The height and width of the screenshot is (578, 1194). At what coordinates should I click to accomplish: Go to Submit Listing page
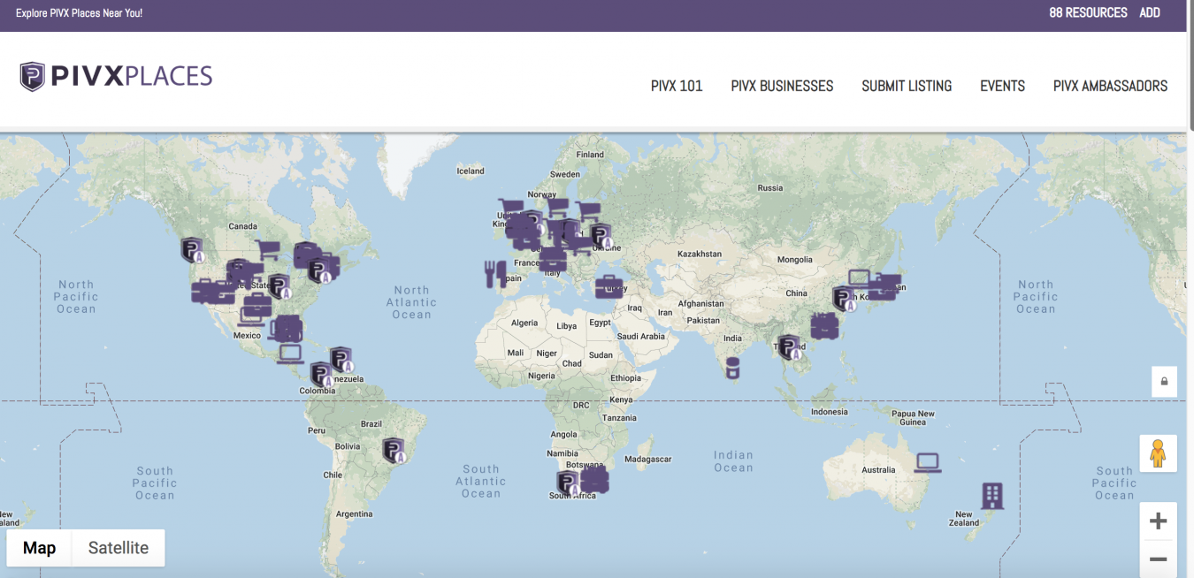click(x=907, y=86)
